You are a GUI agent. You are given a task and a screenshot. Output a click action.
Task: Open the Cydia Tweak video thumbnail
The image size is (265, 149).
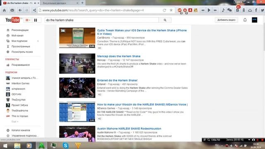pyautogui.click(x=77, y=38)
